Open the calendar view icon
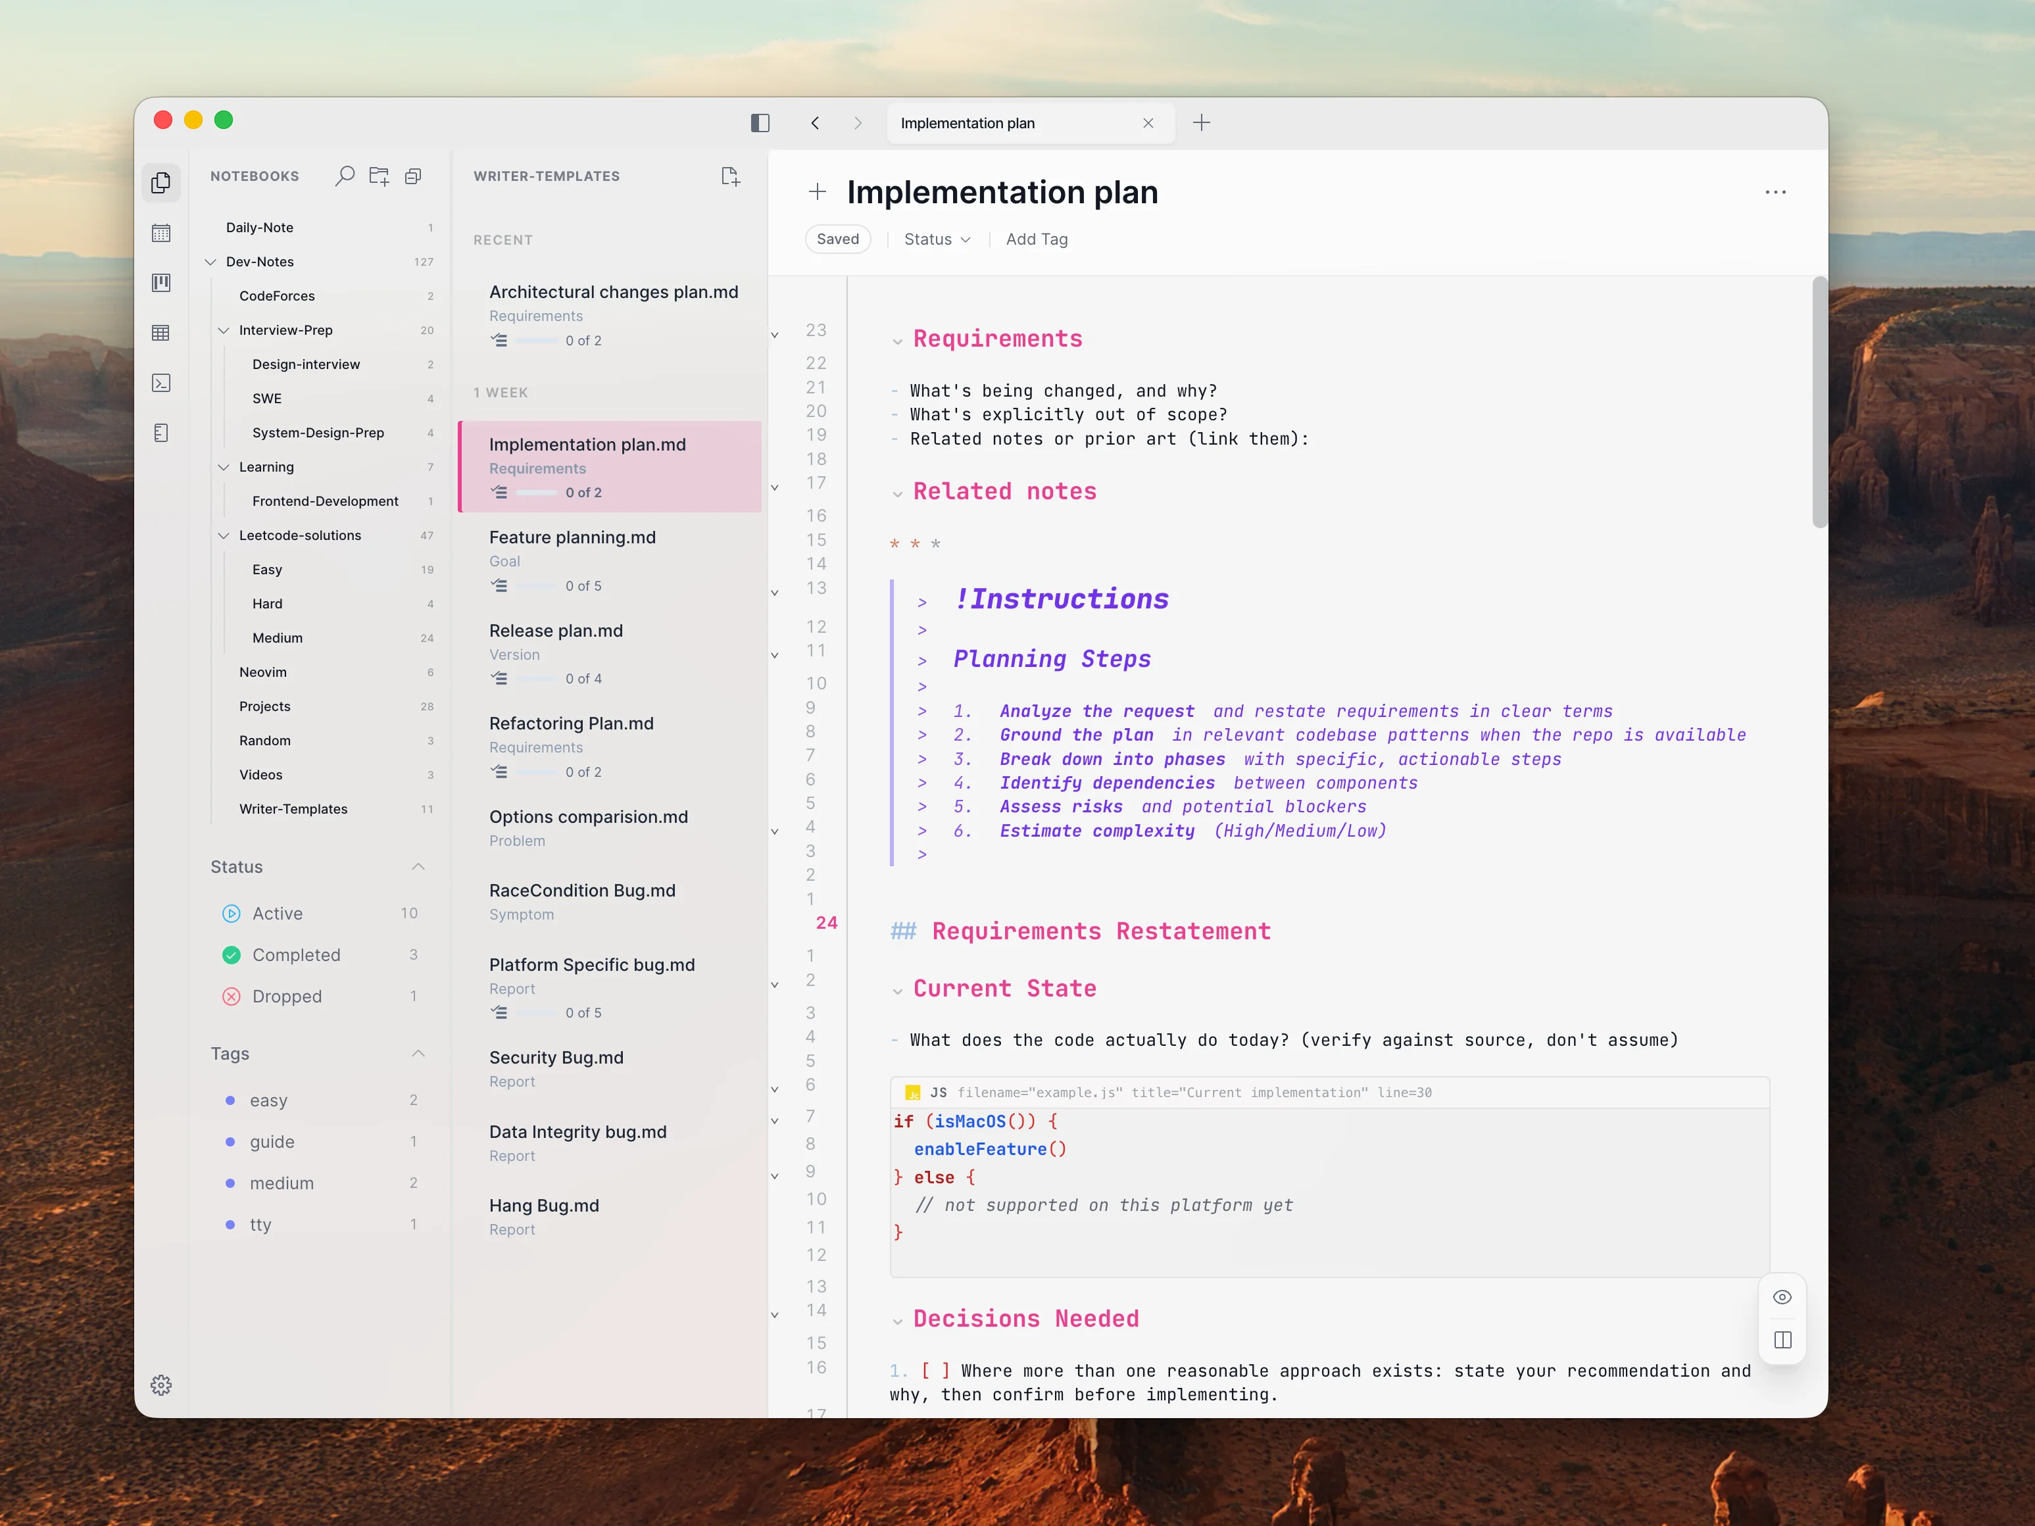This screenshot has height=1526, width=2035. coord(161,233)
